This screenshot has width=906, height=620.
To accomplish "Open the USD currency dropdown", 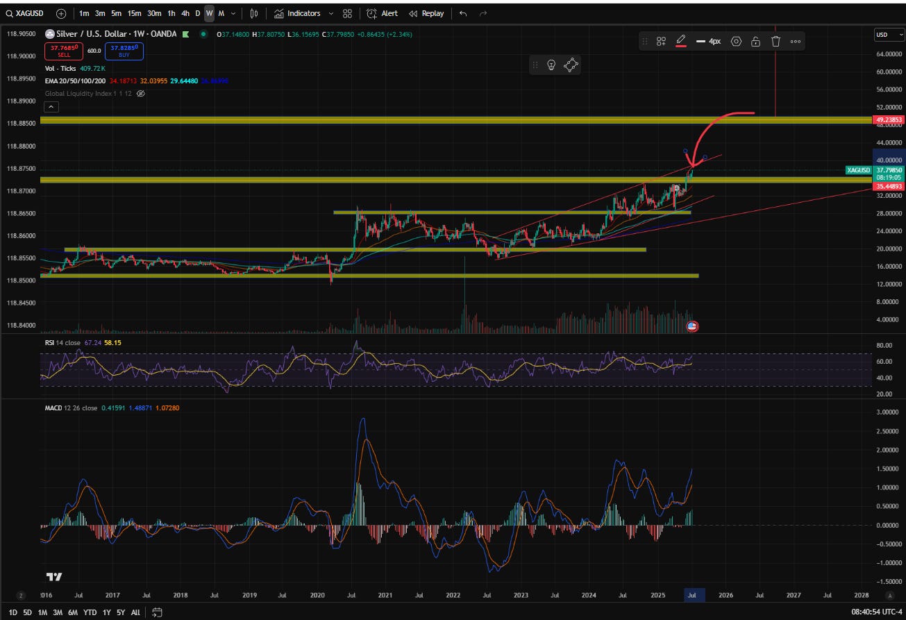I will pos(889,34).
